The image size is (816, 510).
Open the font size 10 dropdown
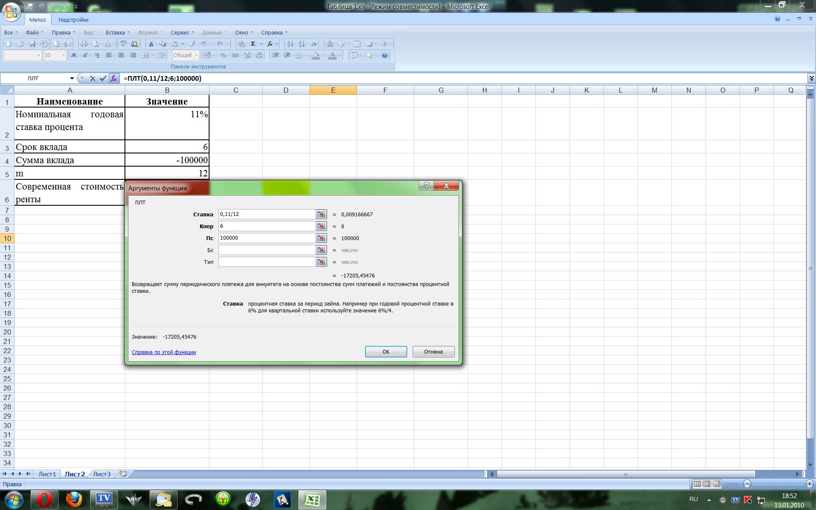[63, 55]
